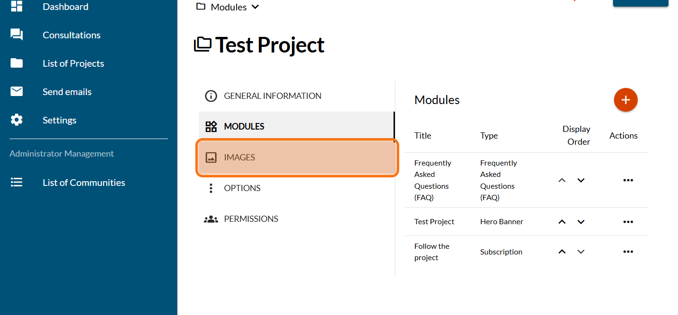Viewport: 678px width, 315px height.
Task: Click the Consultations chat icon
Action: 17,35
